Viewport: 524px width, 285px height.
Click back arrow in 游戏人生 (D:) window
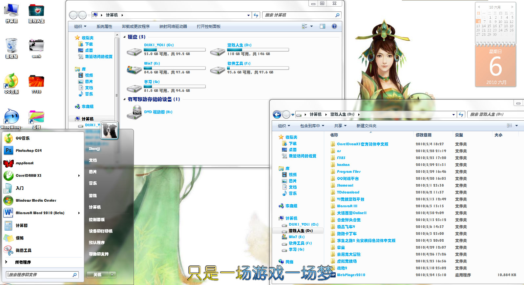(277, 114)
